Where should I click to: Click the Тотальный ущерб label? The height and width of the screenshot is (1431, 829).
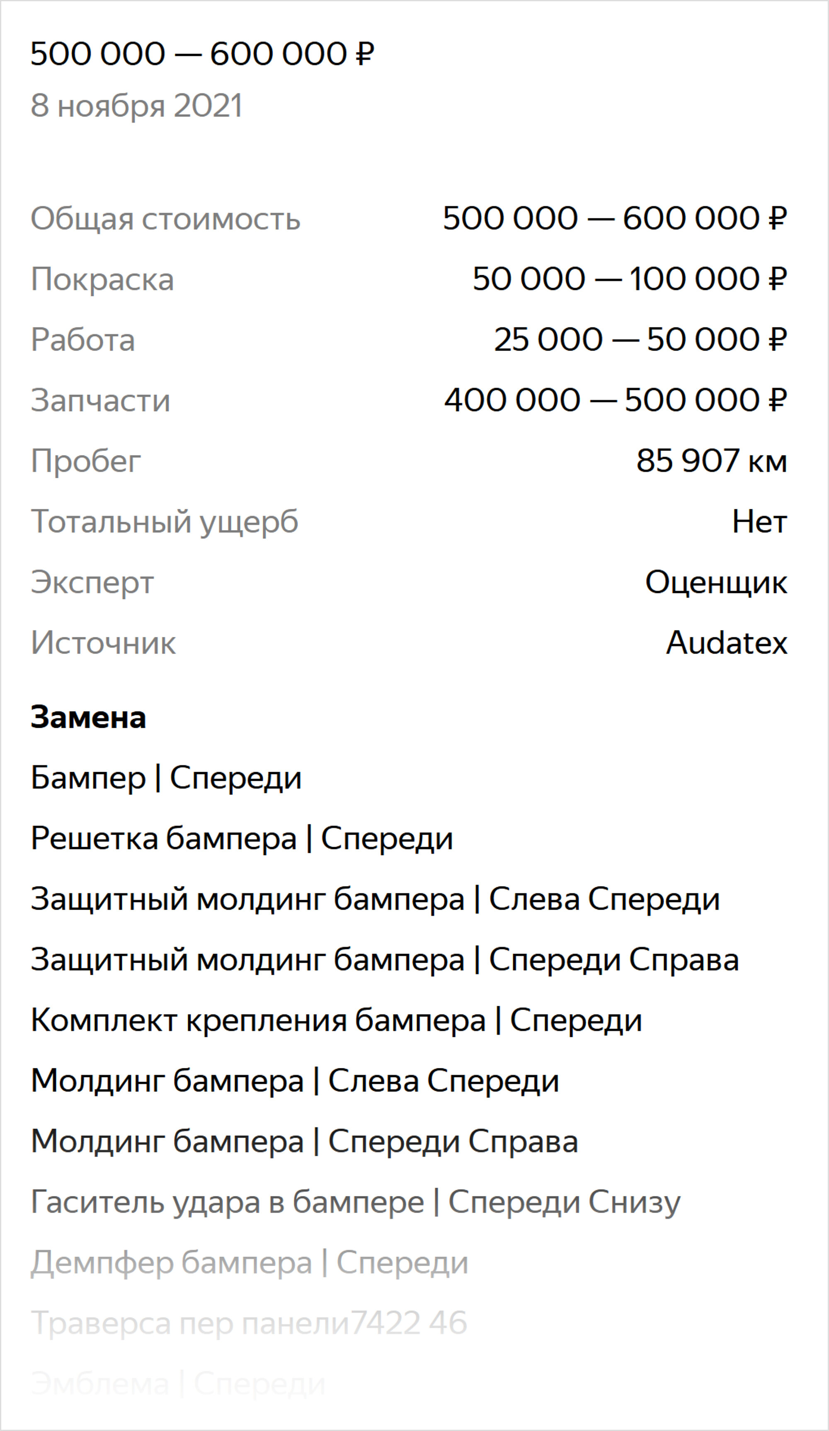[x=165, y=522]
